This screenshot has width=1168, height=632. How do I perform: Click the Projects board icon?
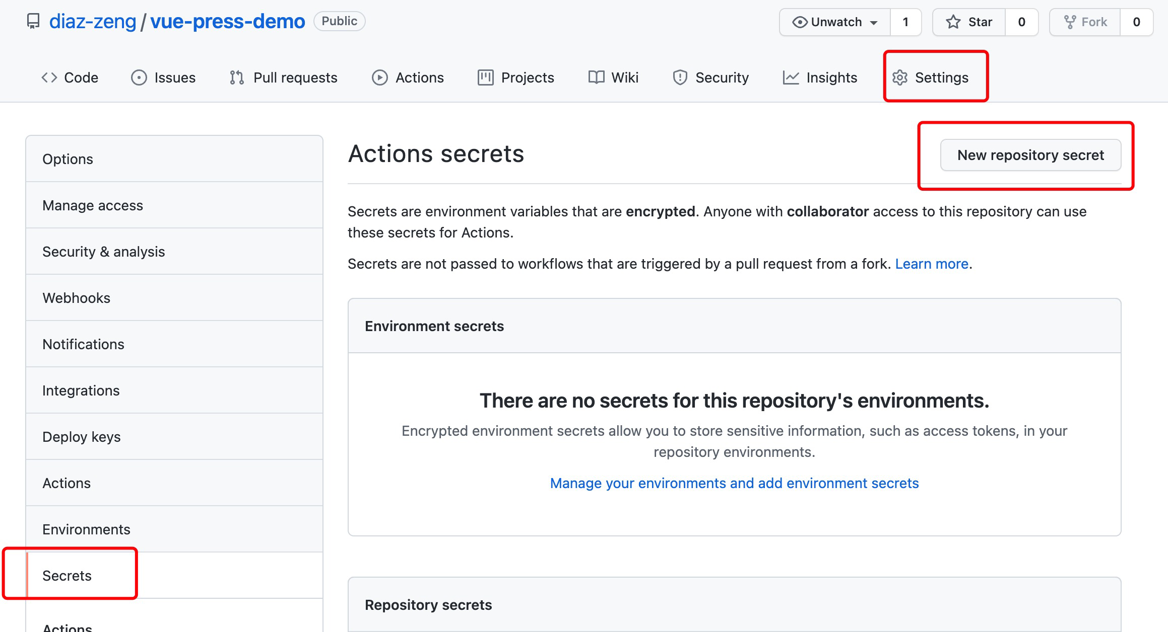pos(485,77)
